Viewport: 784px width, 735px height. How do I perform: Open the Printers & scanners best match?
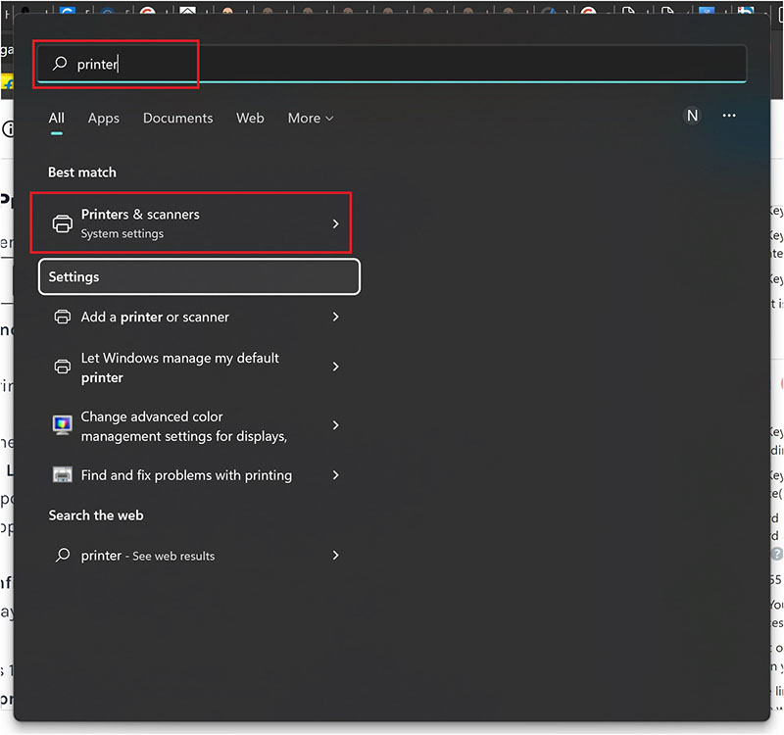click(176, 222)
